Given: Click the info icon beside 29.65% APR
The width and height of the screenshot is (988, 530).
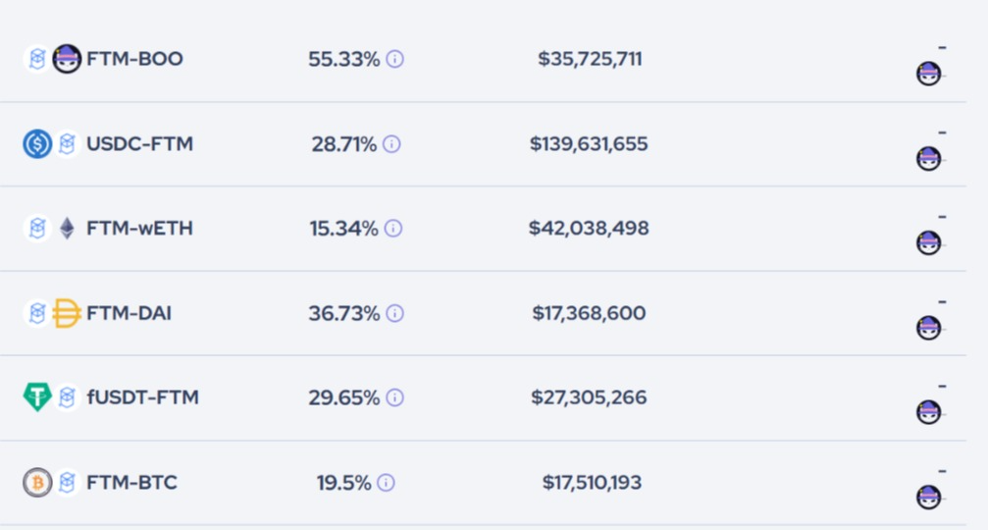Looking at the screenshot, I should coord(394,397).
